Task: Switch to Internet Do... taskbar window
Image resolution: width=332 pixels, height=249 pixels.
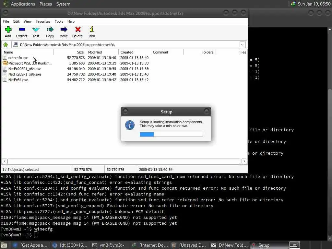Action: 149,245
